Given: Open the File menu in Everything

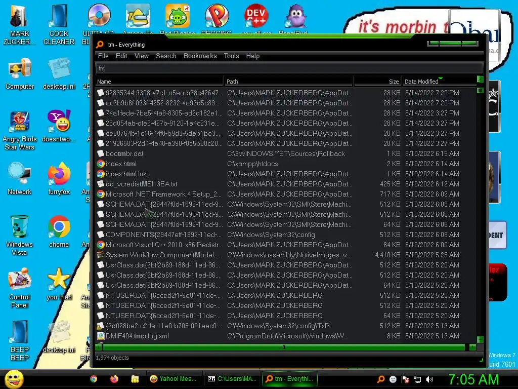Looking at the screenshot, I should 103,56.
